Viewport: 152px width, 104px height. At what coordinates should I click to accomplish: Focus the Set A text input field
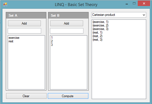click(24, 31)
